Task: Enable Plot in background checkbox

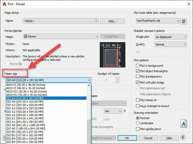Action: tap(138, 65)
